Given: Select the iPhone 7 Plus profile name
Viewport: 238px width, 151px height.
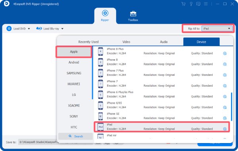Looking at the screenshot, I should pos(115,71).
